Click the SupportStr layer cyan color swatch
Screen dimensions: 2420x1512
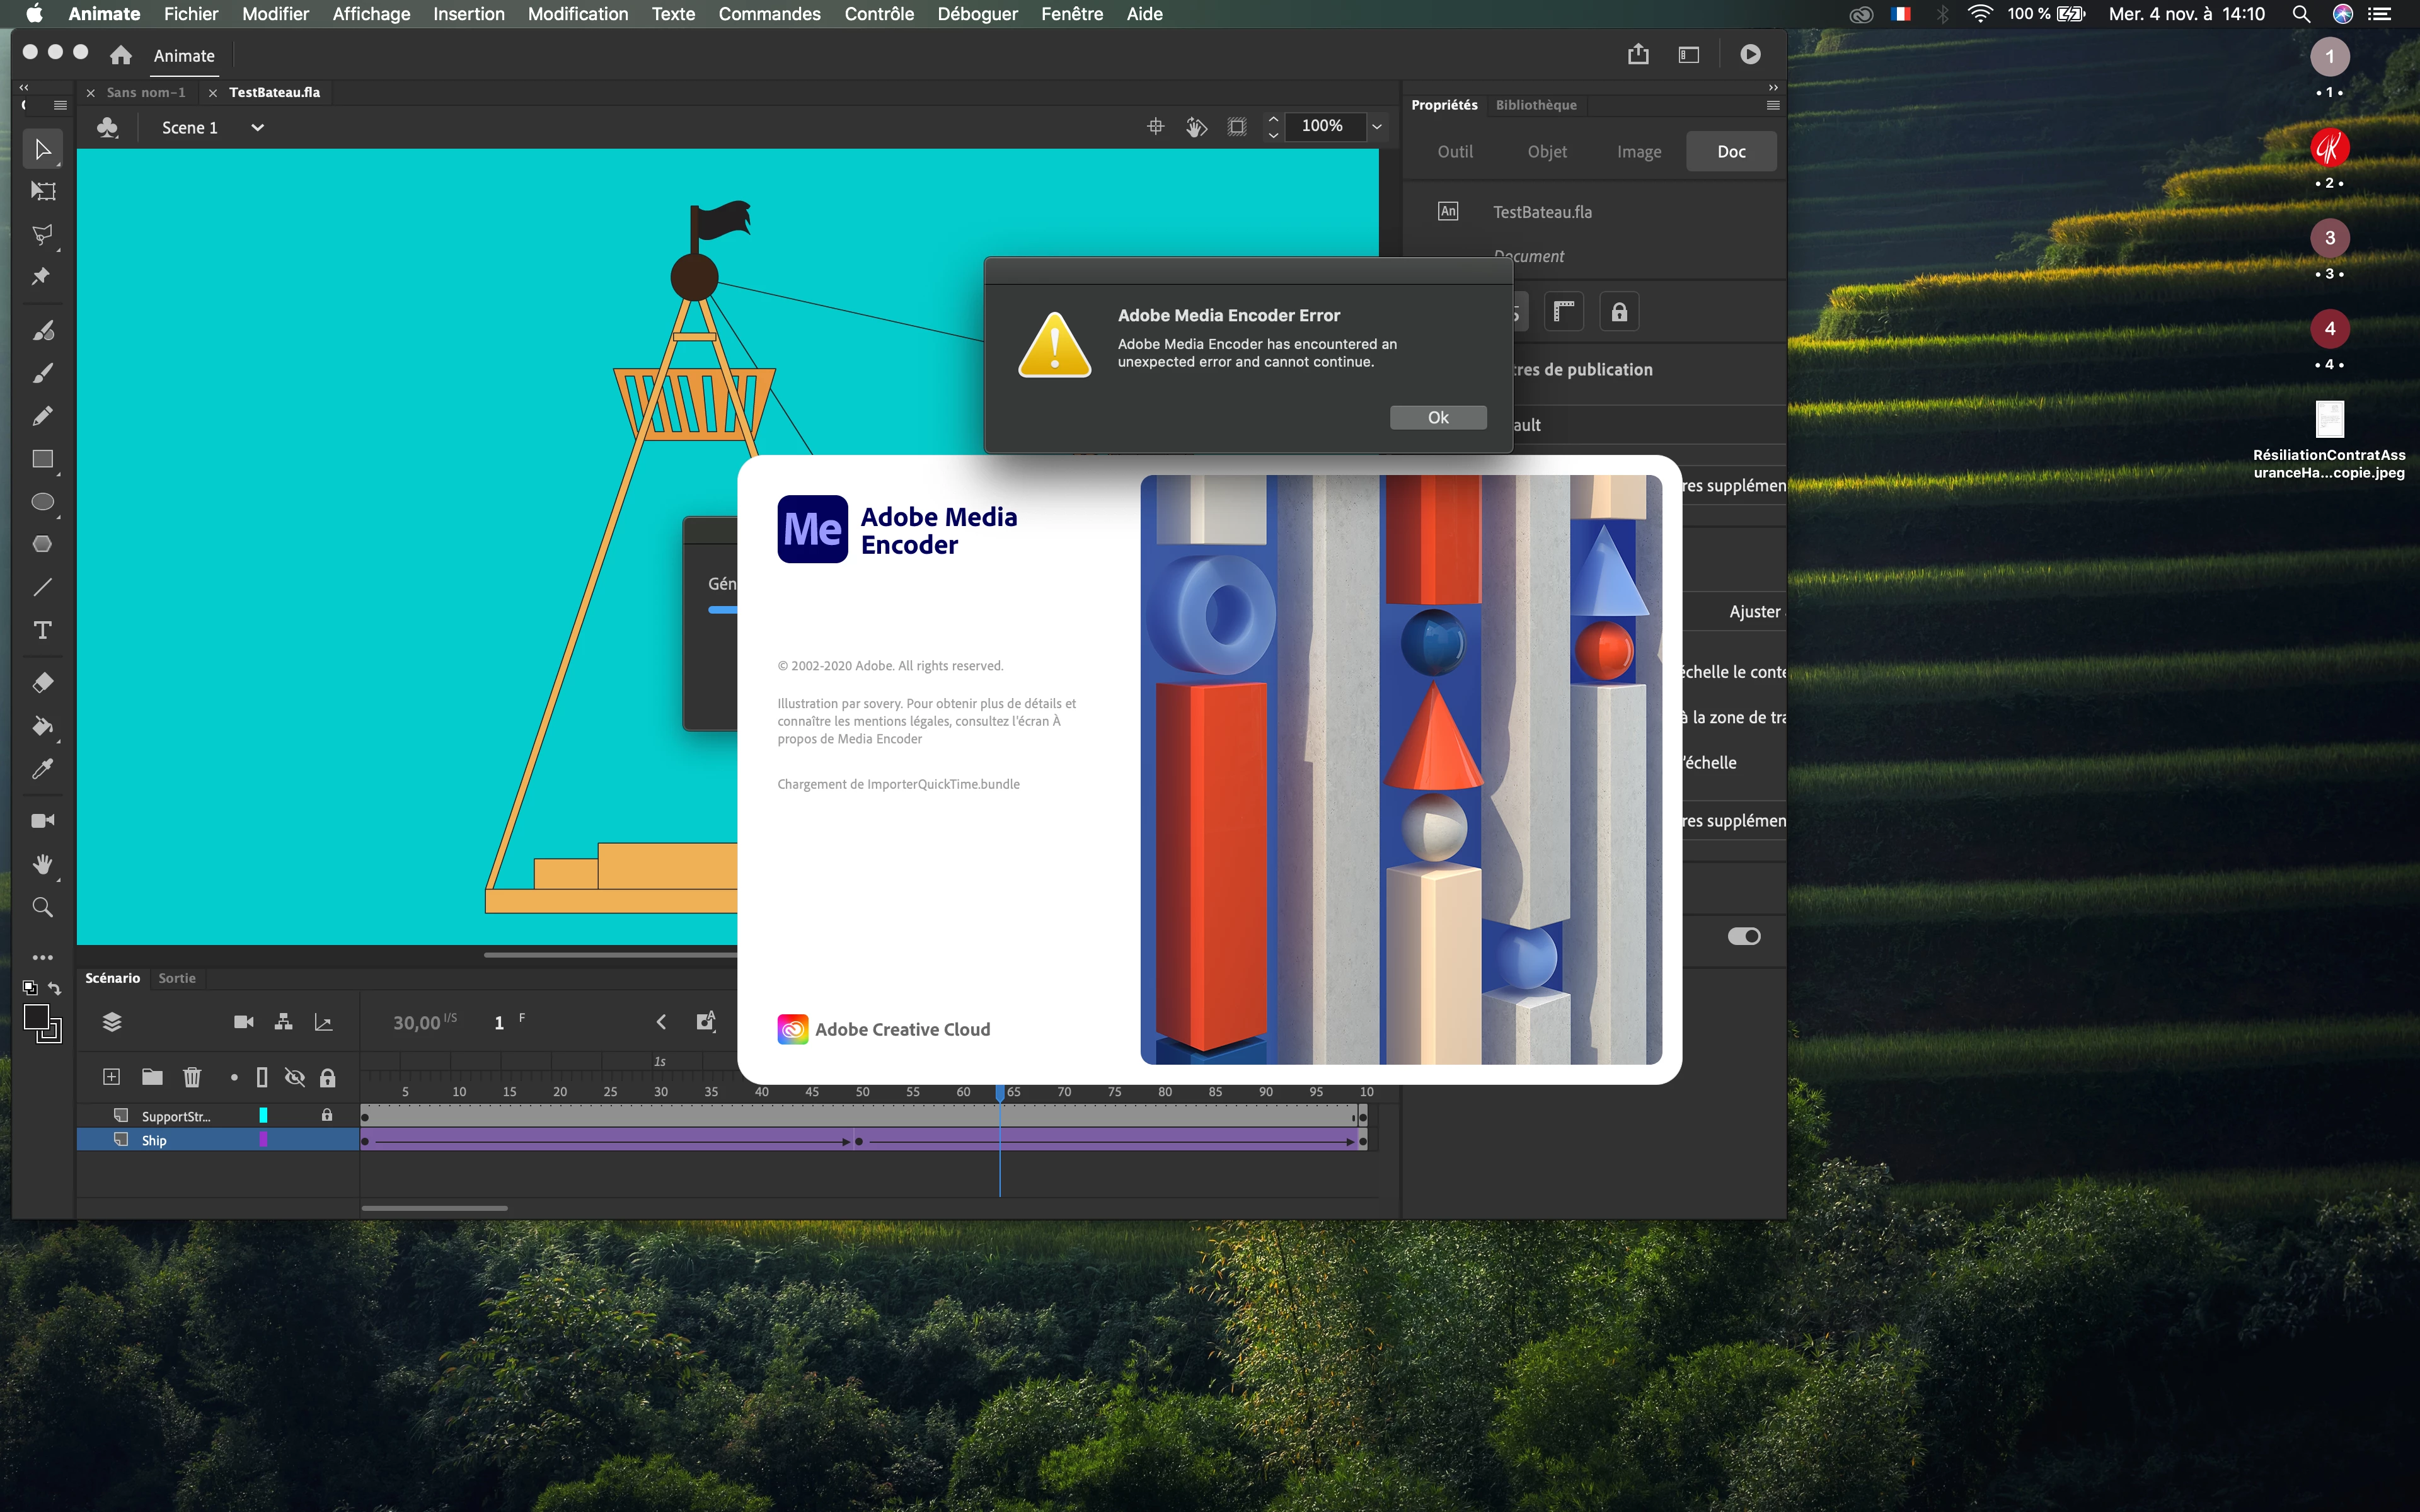263,1115
